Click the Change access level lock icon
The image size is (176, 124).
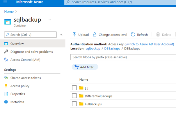(x=95, y=34)
